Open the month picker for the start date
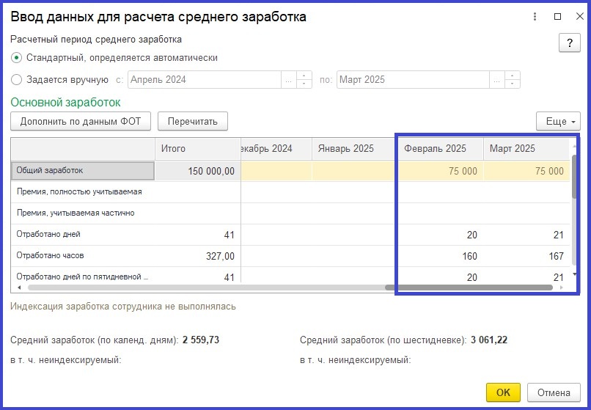Screen dimensions: 591x410 coord(288,80)
